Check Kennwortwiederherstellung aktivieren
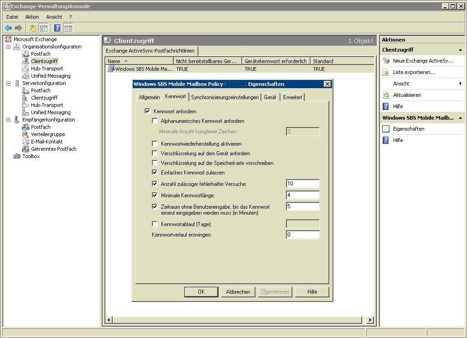467x338 pixels. tap(155, 144)
